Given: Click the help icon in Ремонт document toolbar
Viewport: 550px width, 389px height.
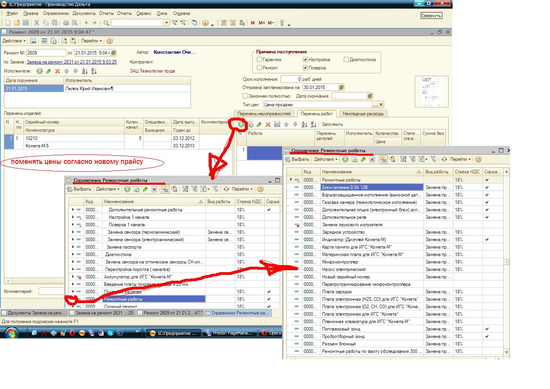Looking at the screenshot, I should click(110, 41).
